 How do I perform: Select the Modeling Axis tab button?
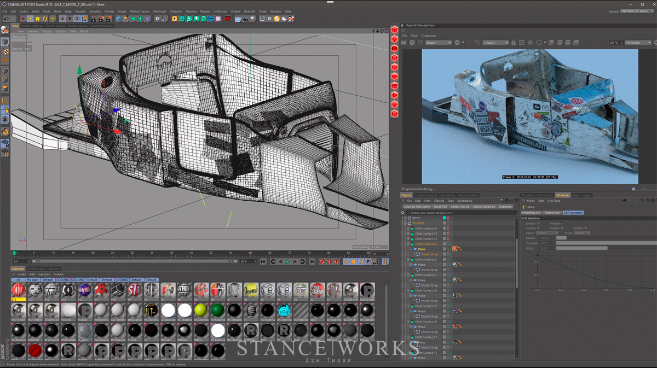tap(531, 213)
